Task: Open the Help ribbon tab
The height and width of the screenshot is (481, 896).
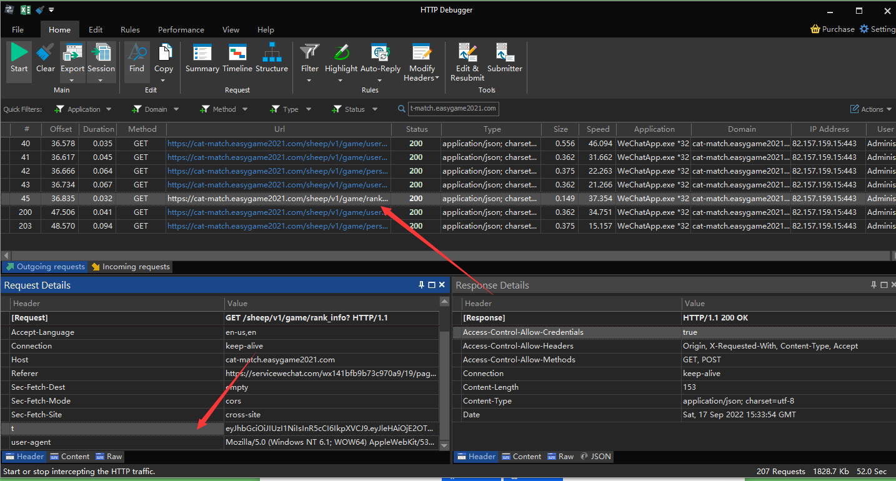Action: (266, 29)
